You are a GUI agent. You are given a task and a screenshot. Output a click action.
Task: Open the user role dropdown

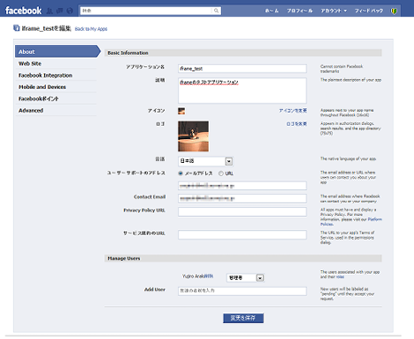pyautogui.click(x=246, y=277)
